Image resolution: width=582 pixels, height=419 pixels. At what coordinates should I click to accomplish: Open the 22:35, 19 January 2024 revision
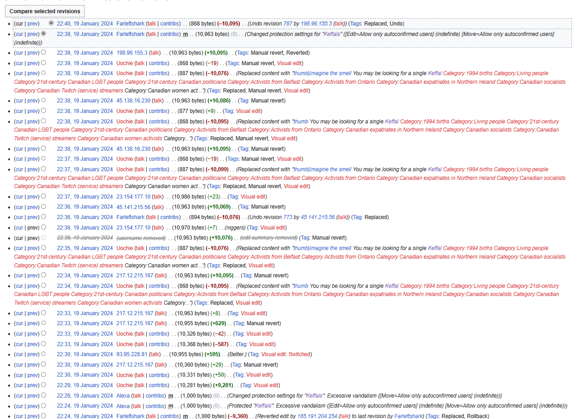[85, 248]
